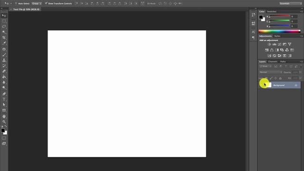Select the Eraser tool
The width and height of the screenshot is (304, 171).
pos(4,71)
